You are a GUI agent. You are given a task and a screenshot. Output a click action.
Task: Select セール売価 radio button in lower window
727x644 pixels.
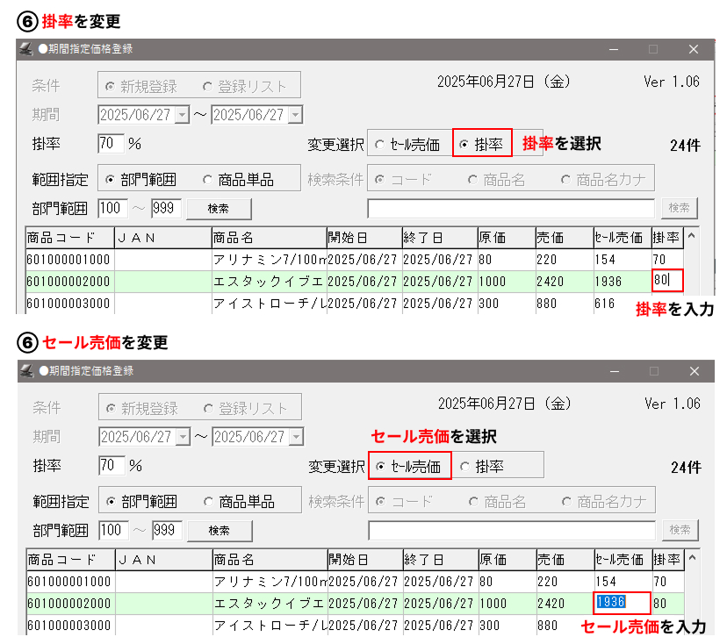379,467
